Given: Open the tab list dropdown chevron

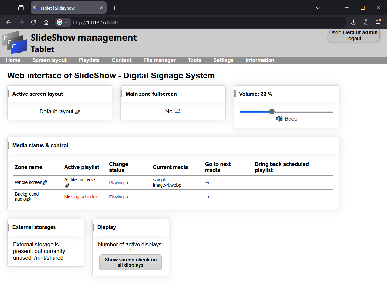Looking at the screenshot, I should (x=318, y=8).
